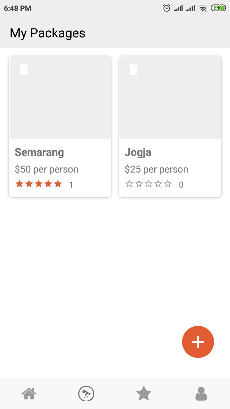Tap Jogja's empty star rating
This screenshot has height=409, width=230.
pyautogui.click(x=149, y=184)
